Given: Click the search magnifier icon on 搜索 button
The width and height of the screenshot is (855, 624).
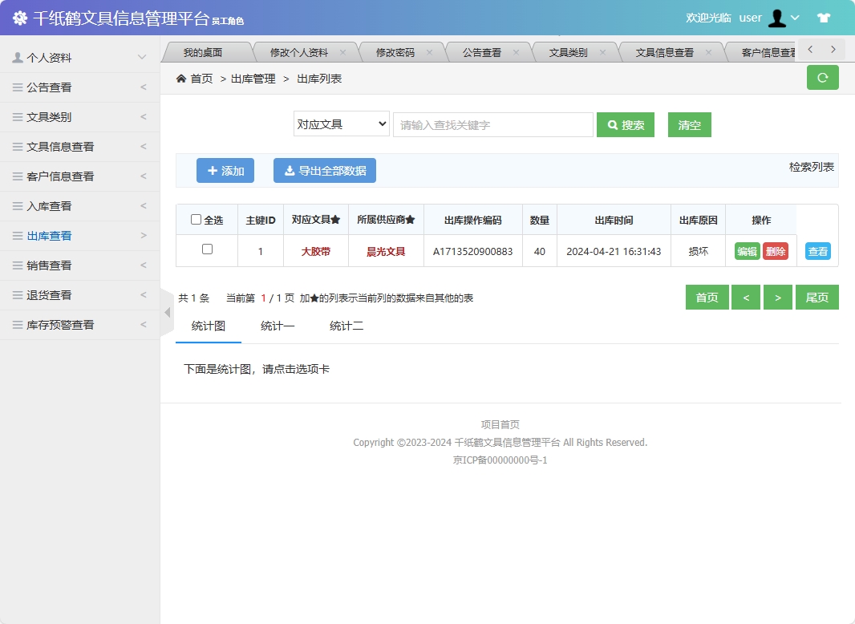Looking at the screenshot, I should (x=612, y=124).
